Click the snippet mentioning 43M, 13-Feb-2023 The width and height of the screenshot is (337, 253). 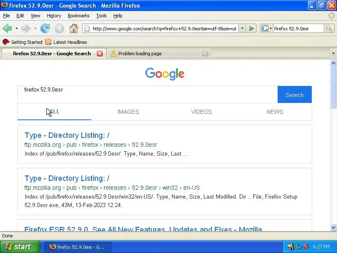click(x=161, y=201)
